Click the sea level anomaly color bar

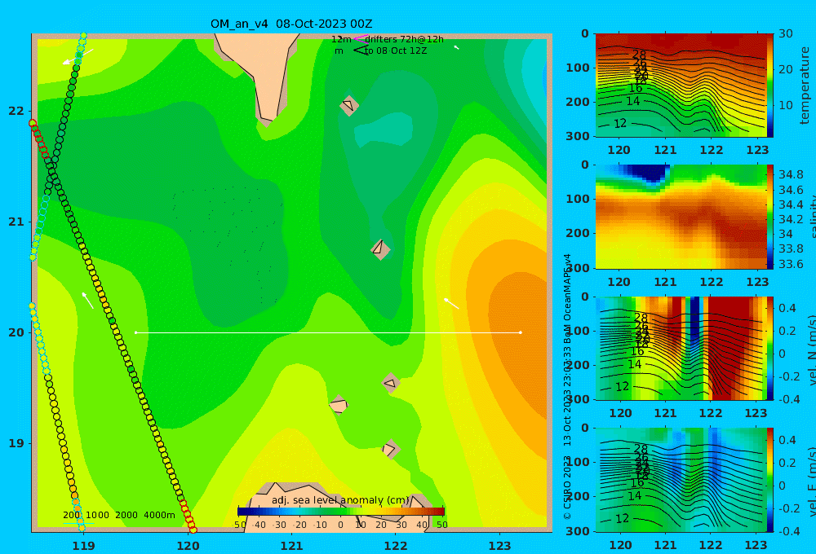click(x=341, y=512)
